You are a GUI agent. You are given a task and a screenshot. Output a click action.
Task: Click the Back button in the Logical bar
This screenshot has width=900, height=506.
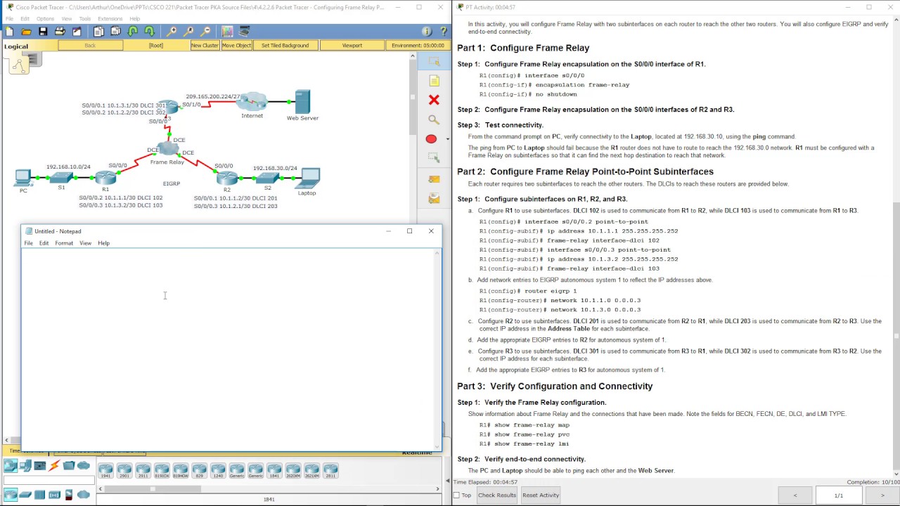click(90, 45)
